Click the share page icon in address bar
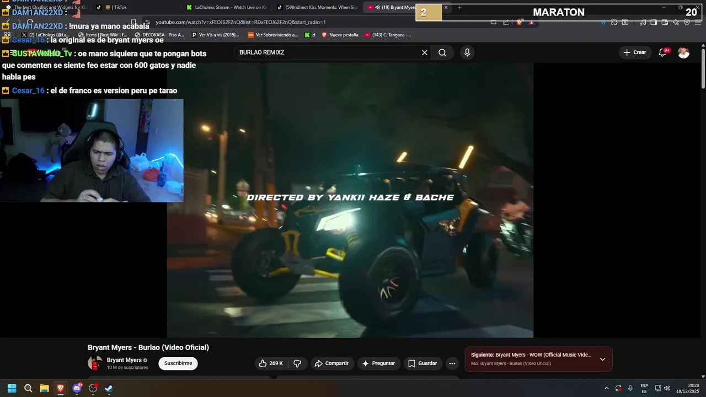The width and height of the screenshot is (706, 397). click(506, 23)
